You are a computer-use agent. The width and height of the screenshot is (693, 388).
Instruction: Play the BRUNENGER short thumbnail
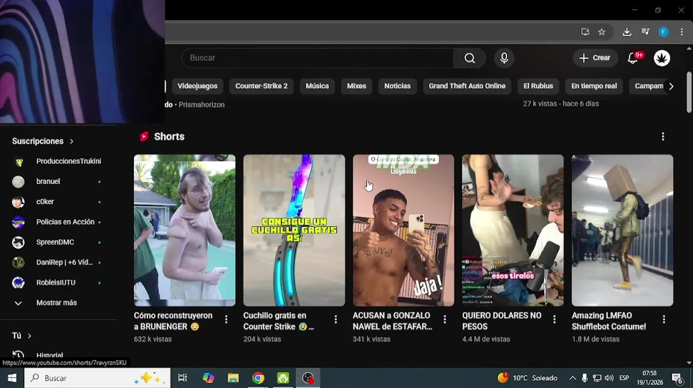(x=185, y=230)
